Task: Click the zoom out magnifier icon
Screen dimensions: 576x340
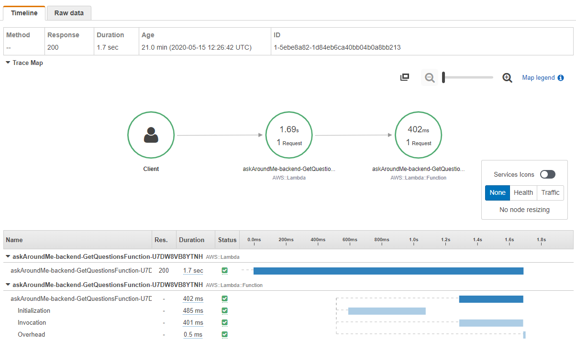Action: pos(429,77)
